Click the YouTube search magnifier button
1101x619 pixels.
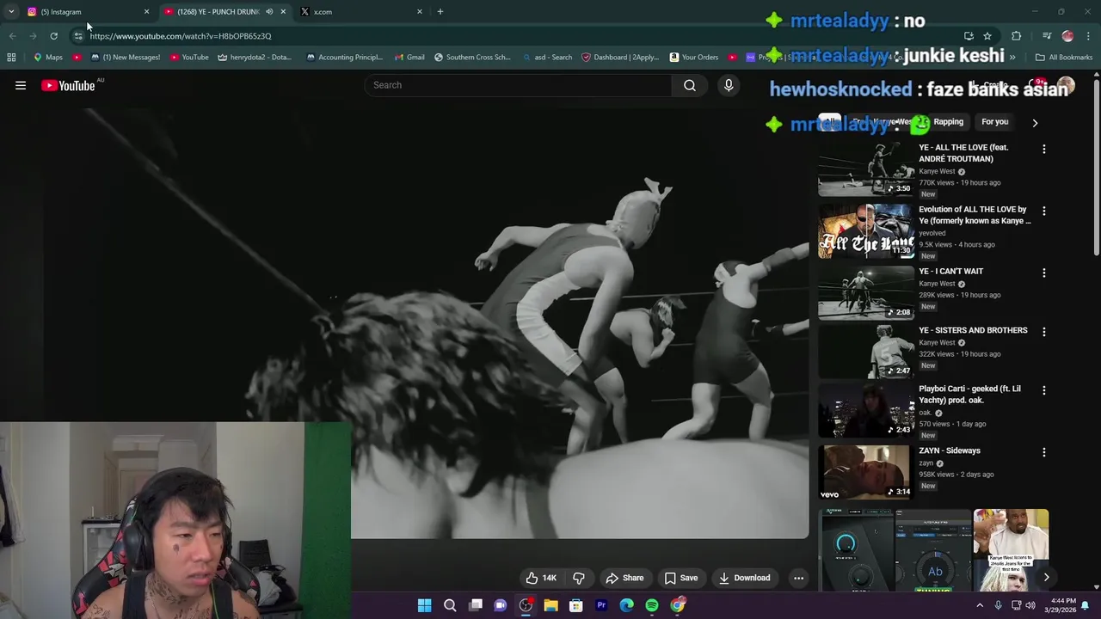(690, 85)
